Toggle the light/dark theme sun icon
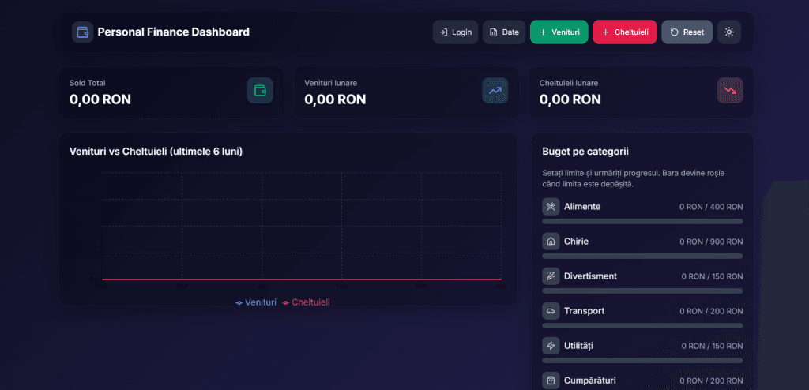Viewport: 809px width, 390px height. pos(728,32)
